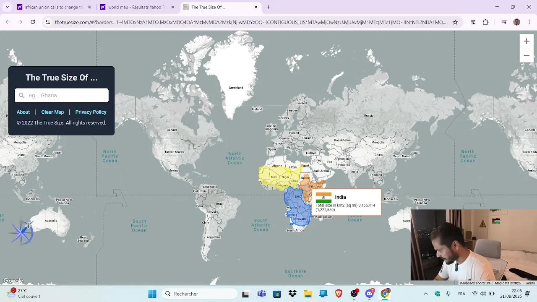Click the South Africa label on the map
Screen dimensions: 537x302
click(295, 230)
